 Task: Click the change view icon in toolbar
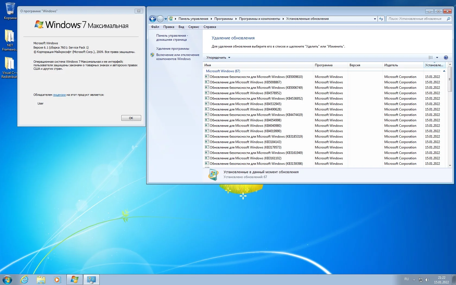[x=431, y=58]
